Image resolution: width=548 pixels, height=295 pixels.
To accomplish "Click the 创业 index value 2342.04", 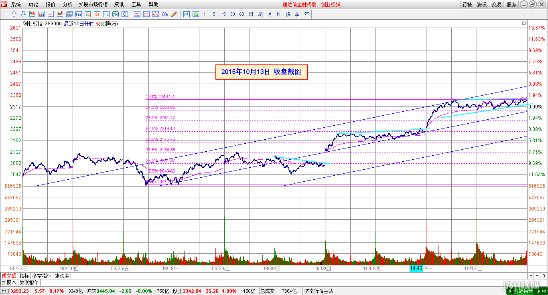I will click(192, 291).
